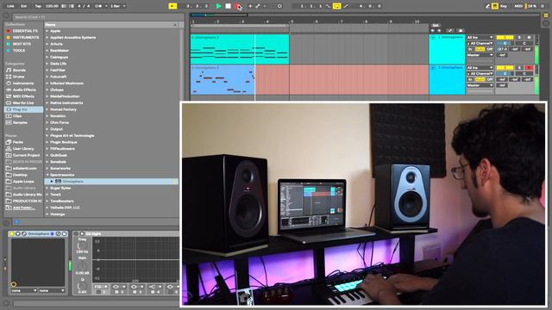The width and height of the screenshot is (552, 310).
Task: Click the punch-in switch icon
Action: pyautogui.click(x=328, y=6)
